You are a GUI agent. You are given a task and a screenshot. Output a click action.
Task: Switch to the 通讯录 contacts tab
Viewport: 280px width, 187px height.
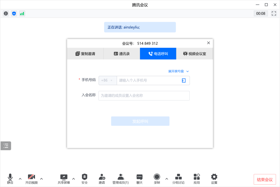pos(122,54)
